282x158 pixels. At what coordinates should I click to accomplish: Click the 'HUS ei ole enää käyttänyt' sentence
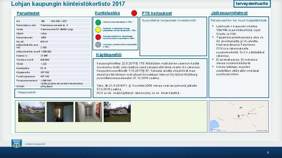[x=138, y=93]
